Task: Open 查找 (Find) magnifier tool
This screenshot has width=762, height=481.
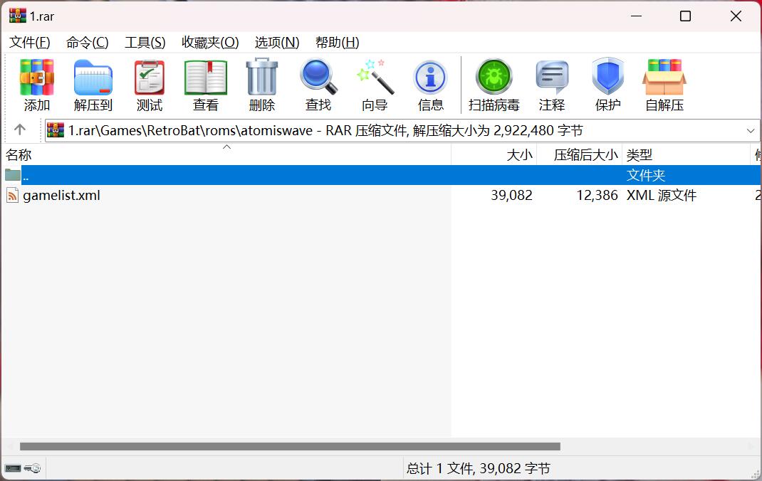Action: point(318,85)
